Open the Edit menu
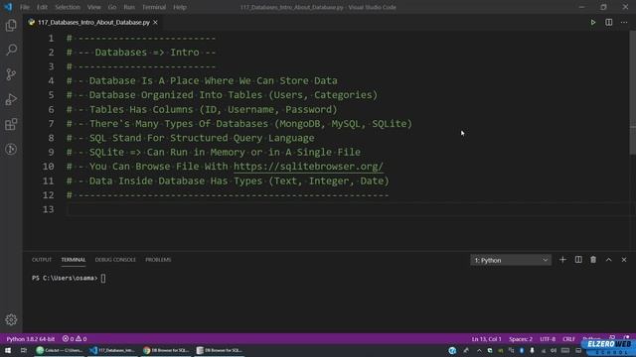This screenshot has height=357, width=636. coord(42,7)
